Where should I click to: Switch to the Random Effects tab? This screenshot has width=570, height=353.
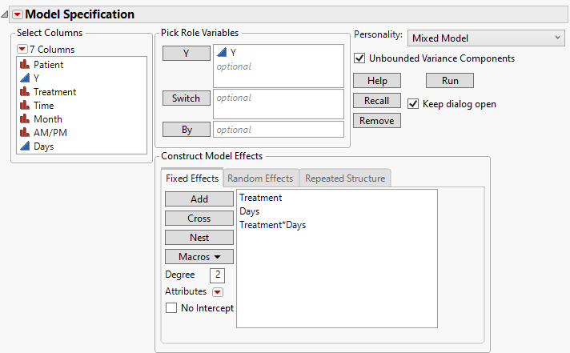click(x=260, y=179)
